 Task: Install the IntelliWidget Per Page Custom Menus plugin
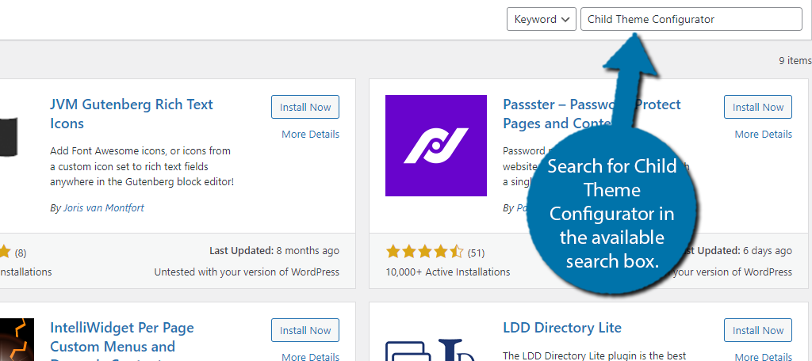pyautogui.click(x=305, y=330)
